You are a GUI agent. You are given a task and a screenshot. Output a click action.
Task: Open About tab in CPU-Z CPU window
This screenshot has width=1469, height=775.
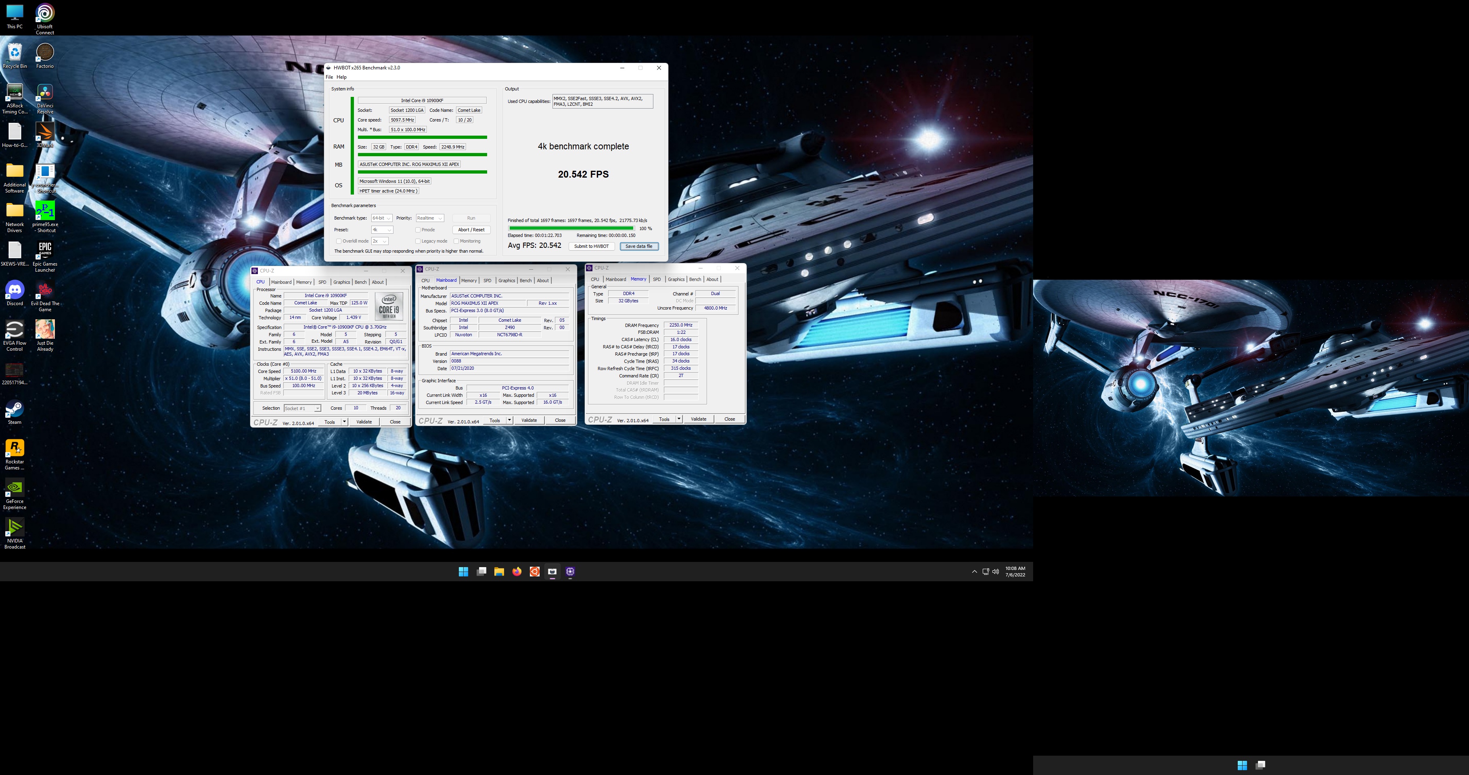(377, 282)
